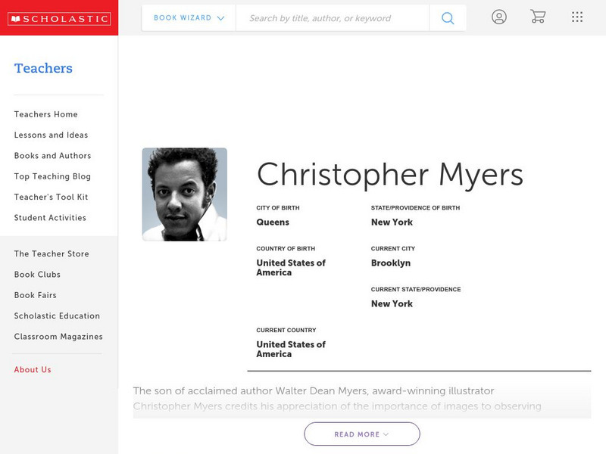Open the account profile icon

click(x=499, y=17)
